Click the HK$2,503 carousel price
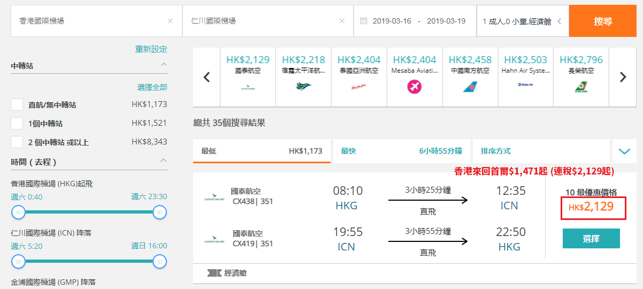Viewport: 643px width, 289px height. [526, 60]
